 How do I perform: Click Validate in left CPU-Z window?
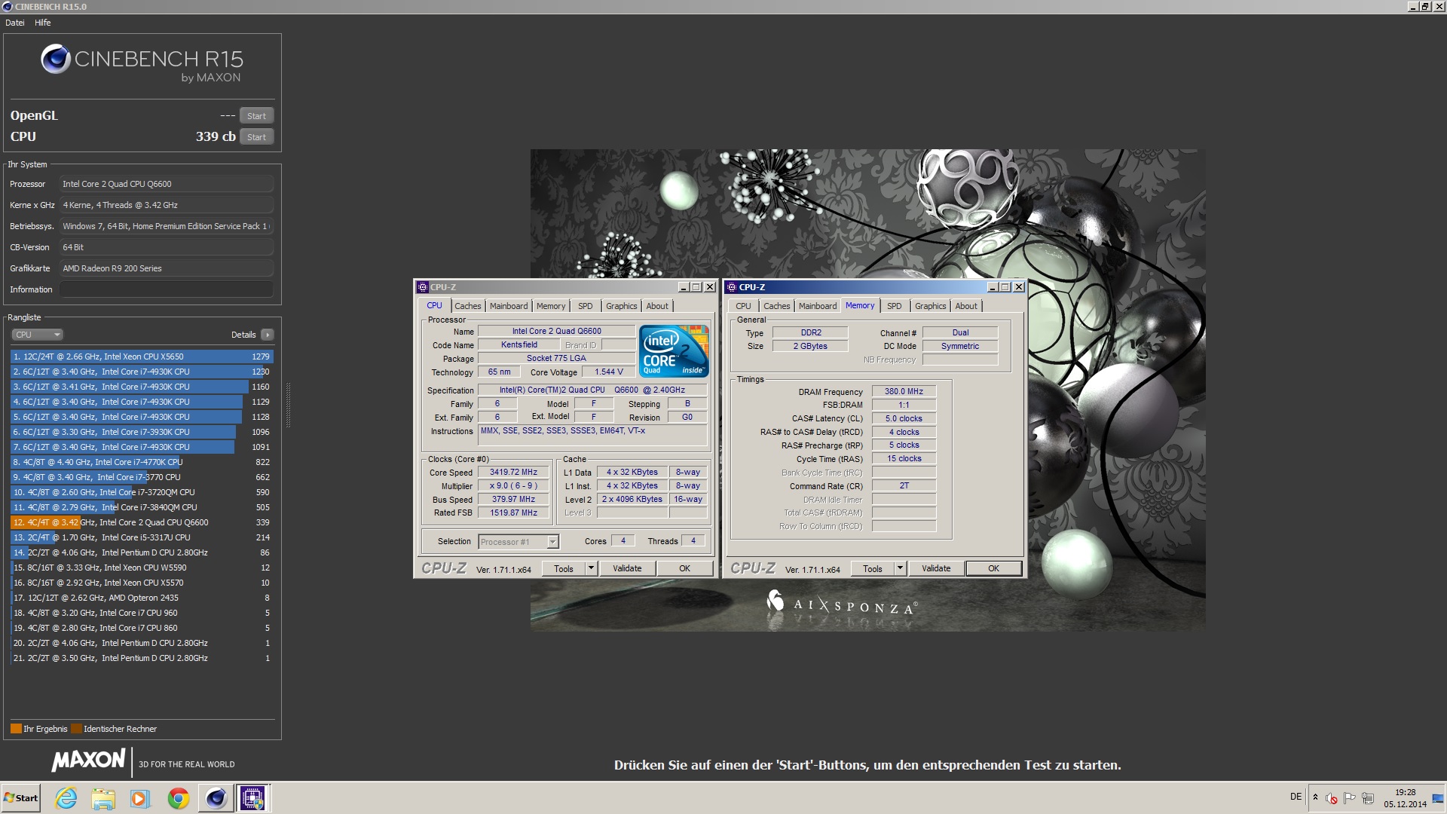(x=627, y=569)
